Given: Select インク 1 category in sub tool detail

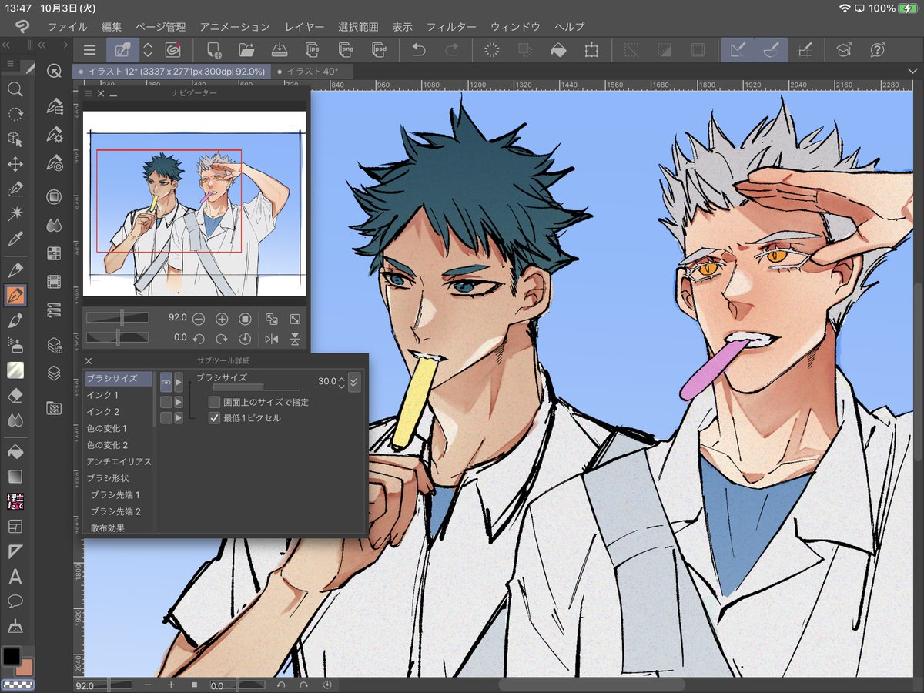Looking at the screenshot, I should (118, 395).
